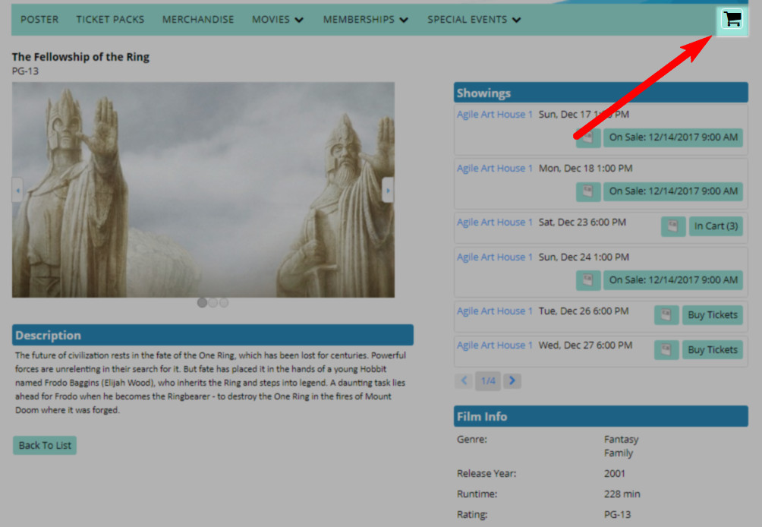Click In Cart (3) button
Viewport: 762px width, 527px height.
[716, 226]
